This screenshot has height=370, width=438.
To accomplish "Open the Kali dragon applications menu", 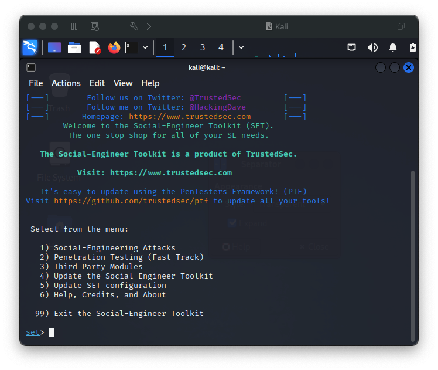I will pos(30,47).
